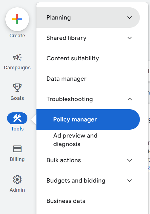Open Campaigns via the megaphone icon
Viewport: 150px width, 214px height.
(17, 57)
